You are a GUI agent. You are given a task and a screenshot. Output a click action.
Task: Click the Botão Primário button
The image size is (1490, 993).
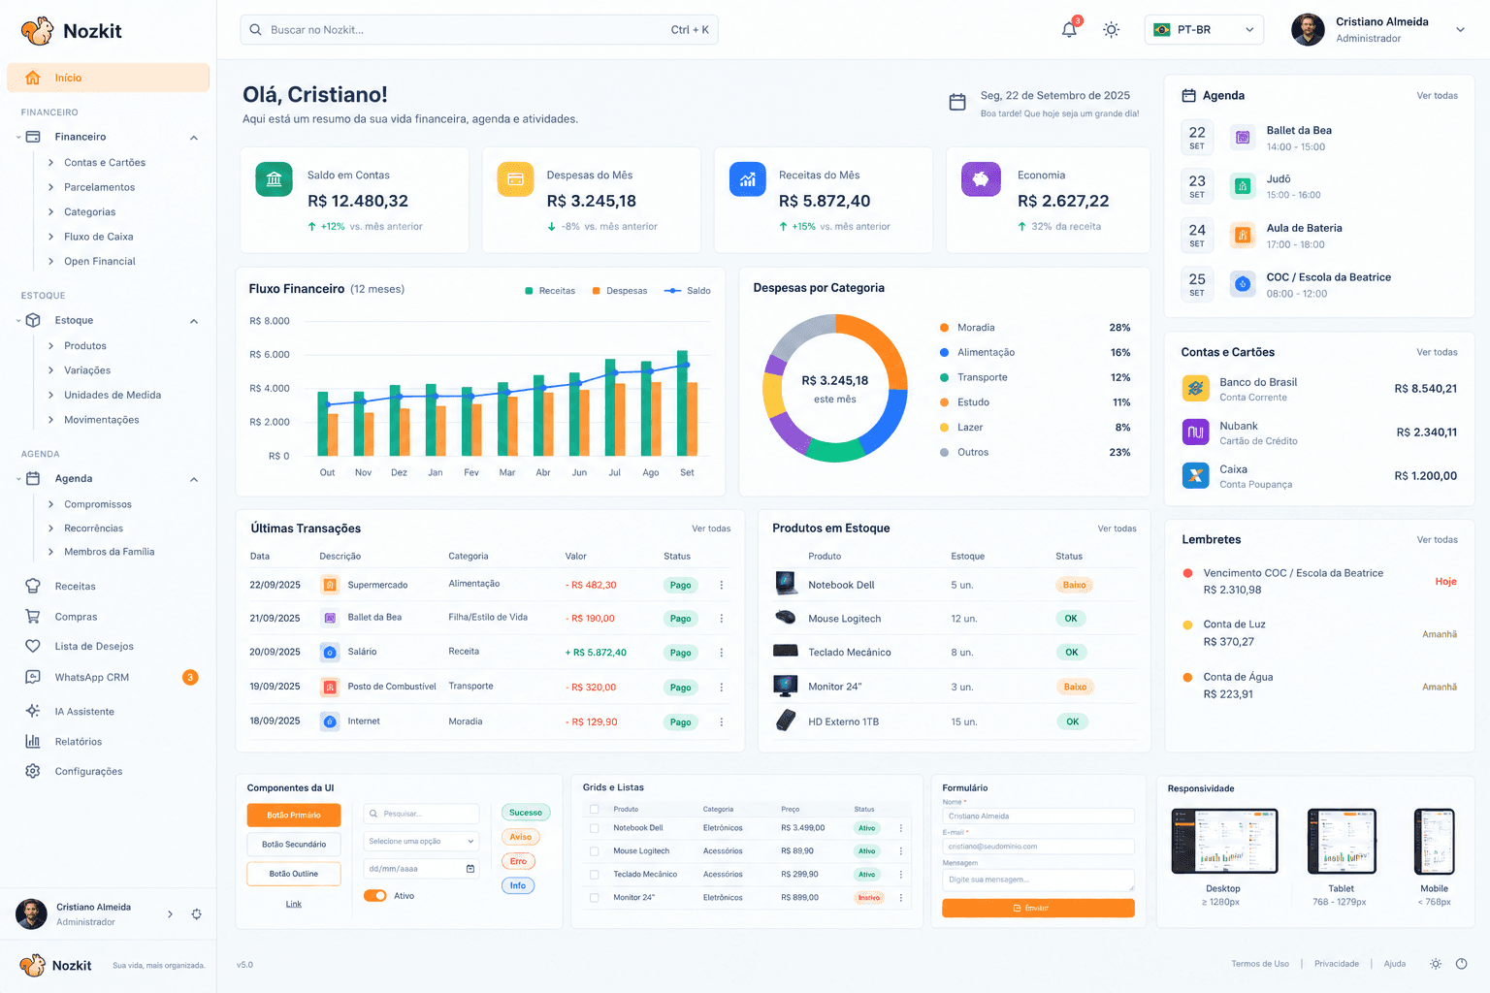pyautogui.click(x=294, y=816)
